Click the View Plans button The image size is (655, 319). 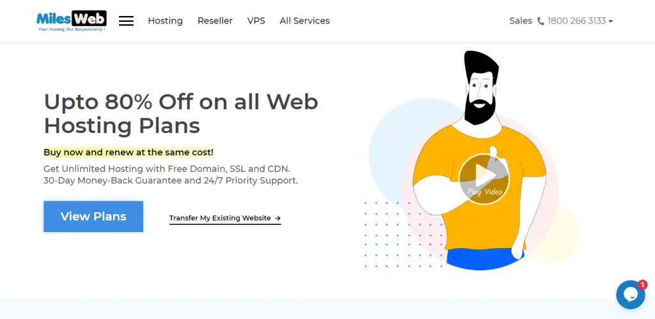point(93,216)
